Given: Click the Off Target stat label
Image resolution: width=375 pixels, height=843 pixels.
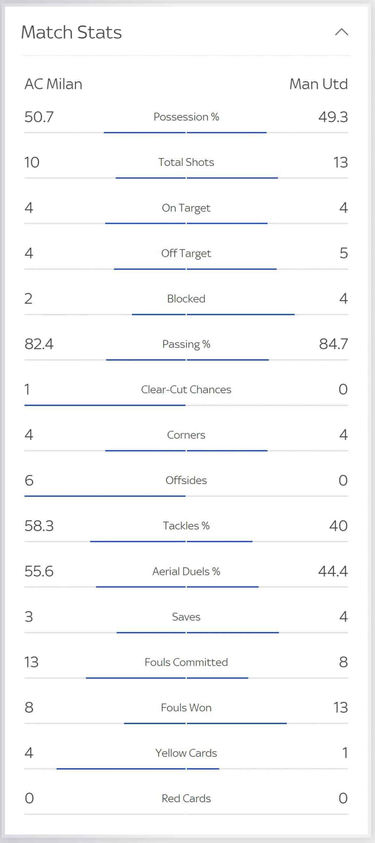Looking at the screenshot, I should (x=186, y=253).
